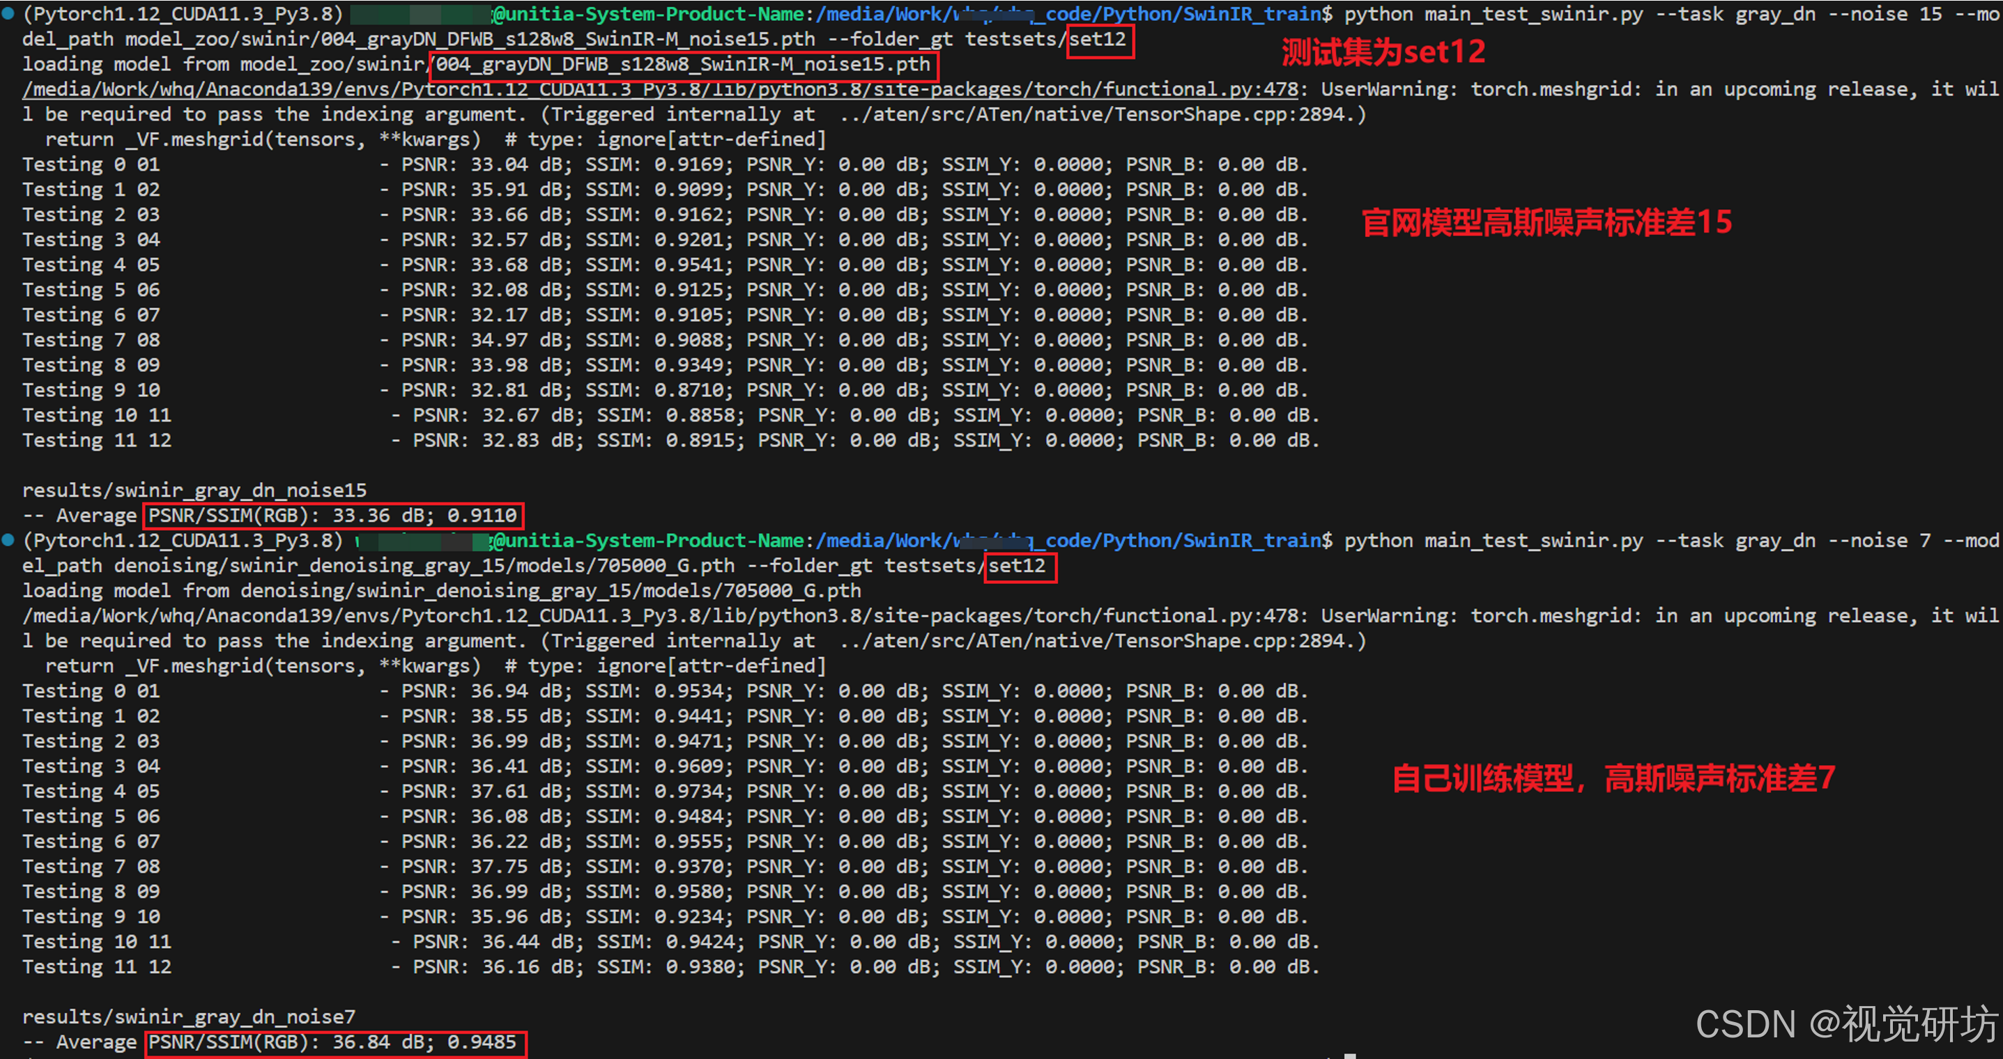Click results/swinir_gray_dn_noise15 output path
Screen dimensions: 2003x1059
[x=194, y=490]
